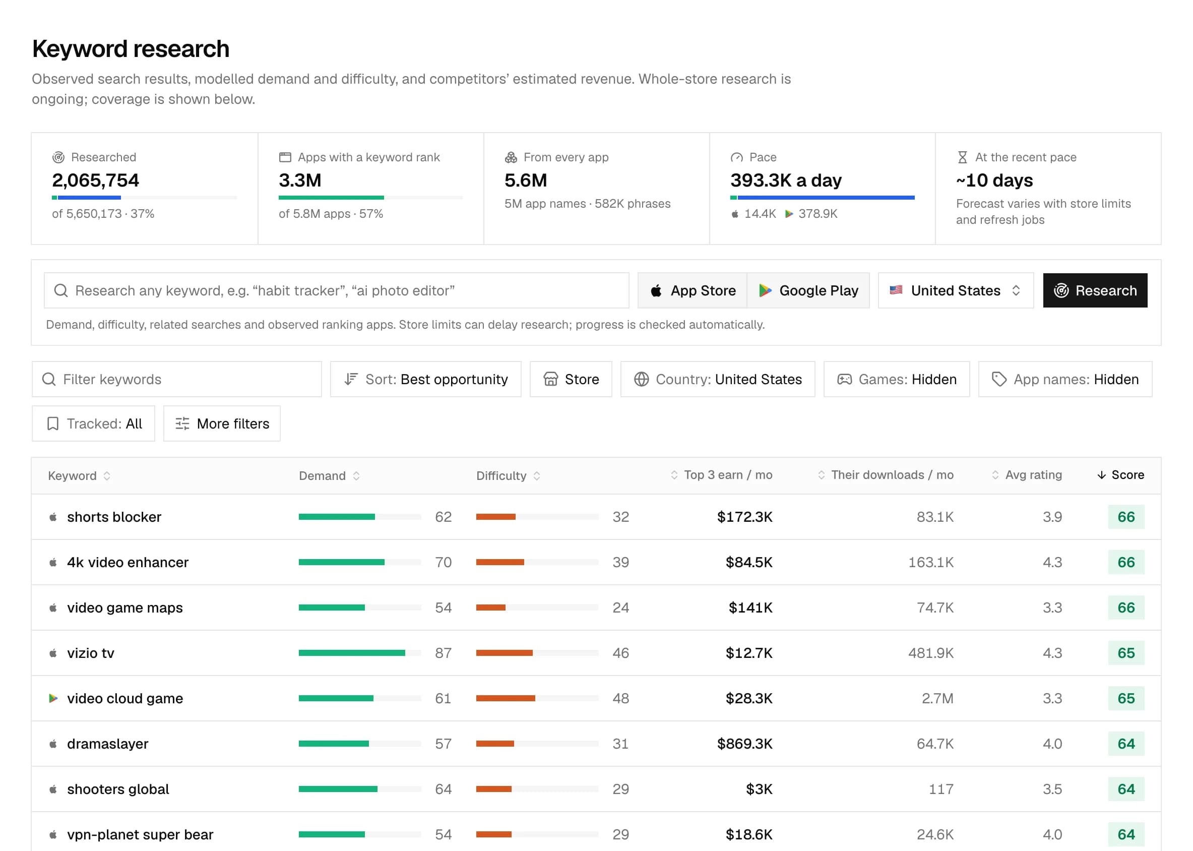This screenshot has height=851, width=1193.
Task: Sort by Their downloads / mo column
Action: click(886, 475)
